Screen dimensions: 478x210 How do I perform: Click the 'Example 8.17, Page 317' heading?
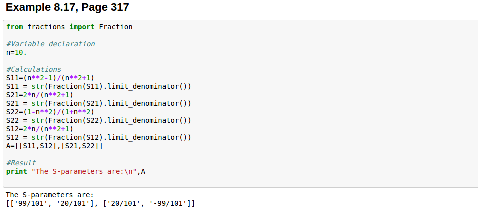68,7
